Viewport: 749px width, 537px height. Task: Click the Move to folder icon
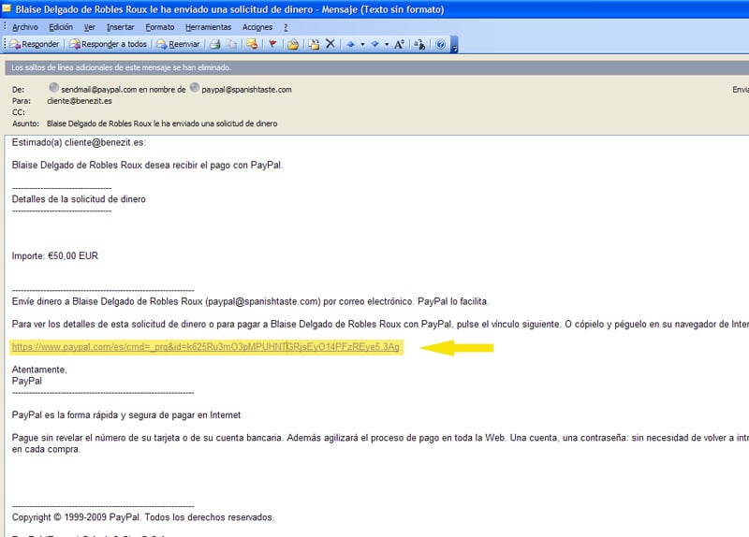293,44
